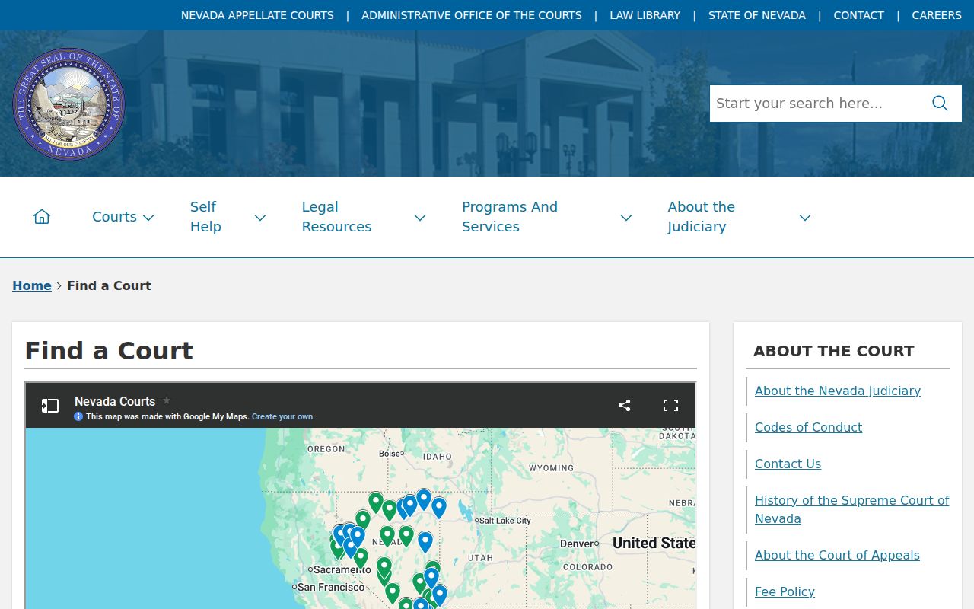Open Nevada Appellate Courts link
The height and width of the screenshot is (609, 974).
coord(257,15)
